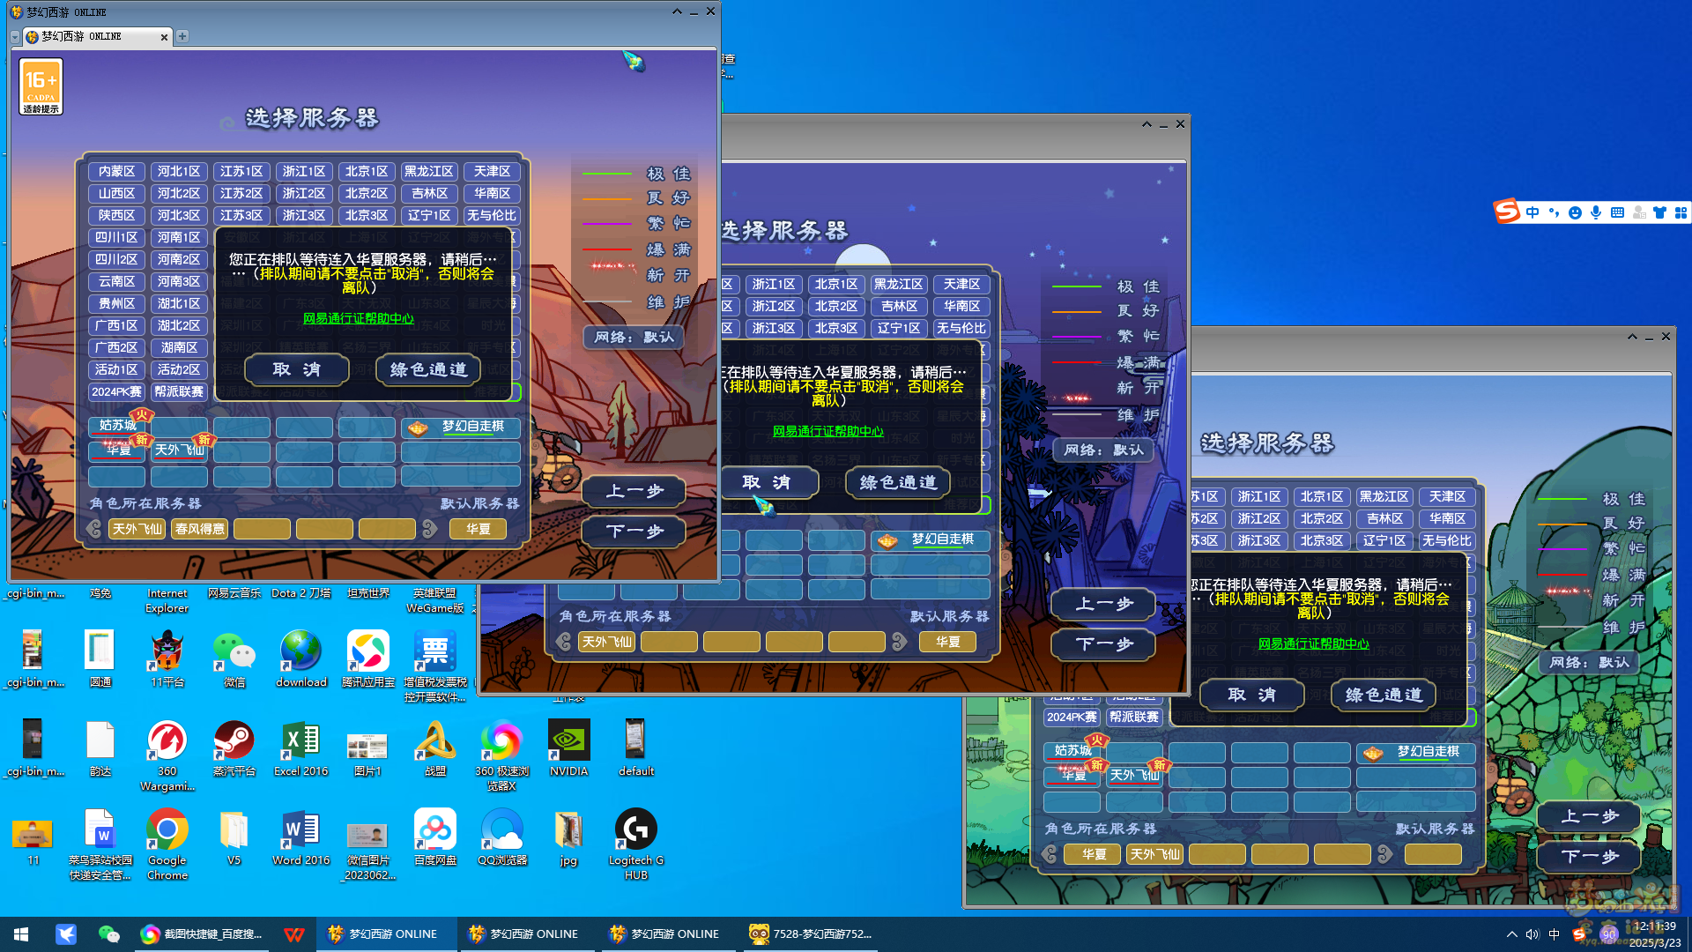The image size is (1692, 952).
Task: Click 网络: 默认 in first window
Action: 634,337
